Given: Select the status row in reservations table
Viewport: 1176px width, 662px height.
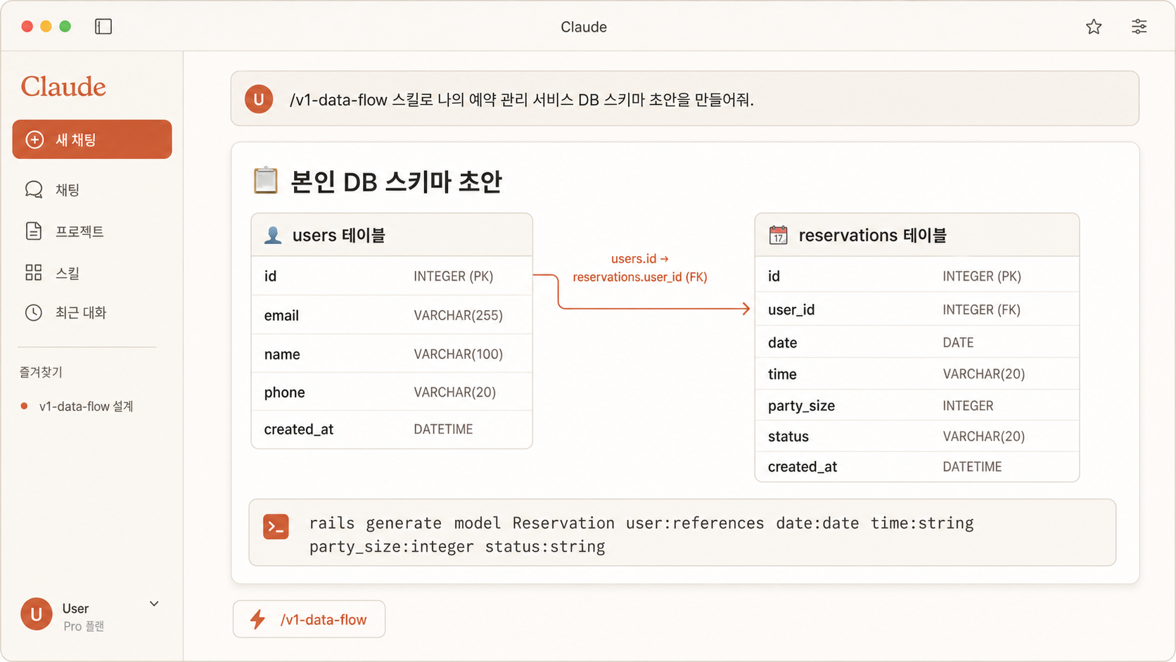Looking at the screenshot, I should (917, 436).
